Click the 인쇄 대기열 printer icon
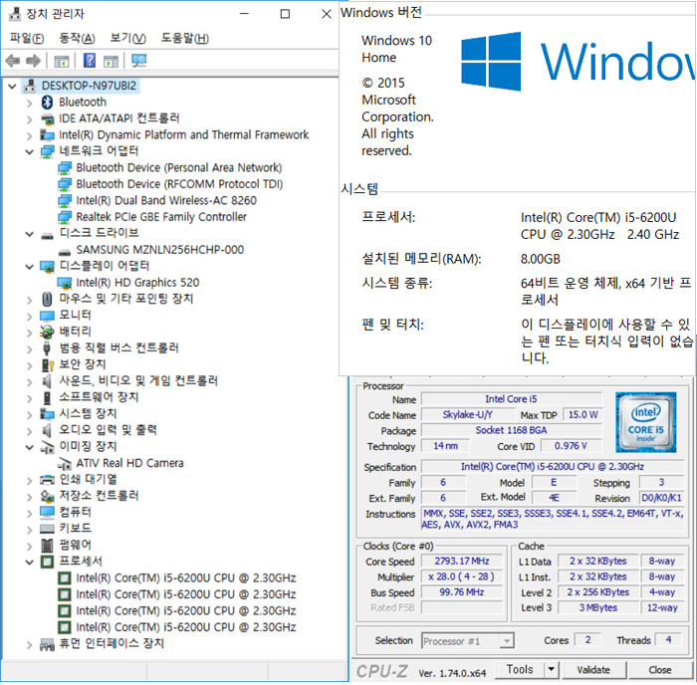 coord(47,480)
